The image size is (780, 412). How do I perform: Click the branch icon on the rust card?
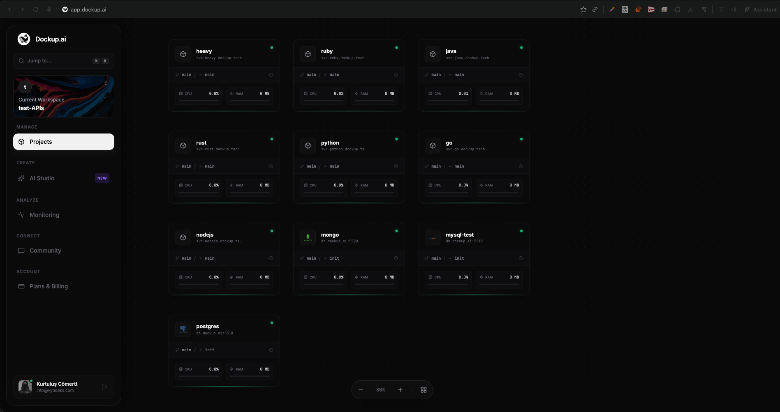tap(178, 166)
